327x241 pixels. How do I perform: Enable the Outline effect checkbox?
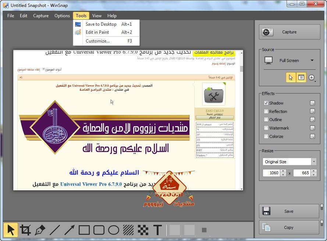[x=266, y=120]
